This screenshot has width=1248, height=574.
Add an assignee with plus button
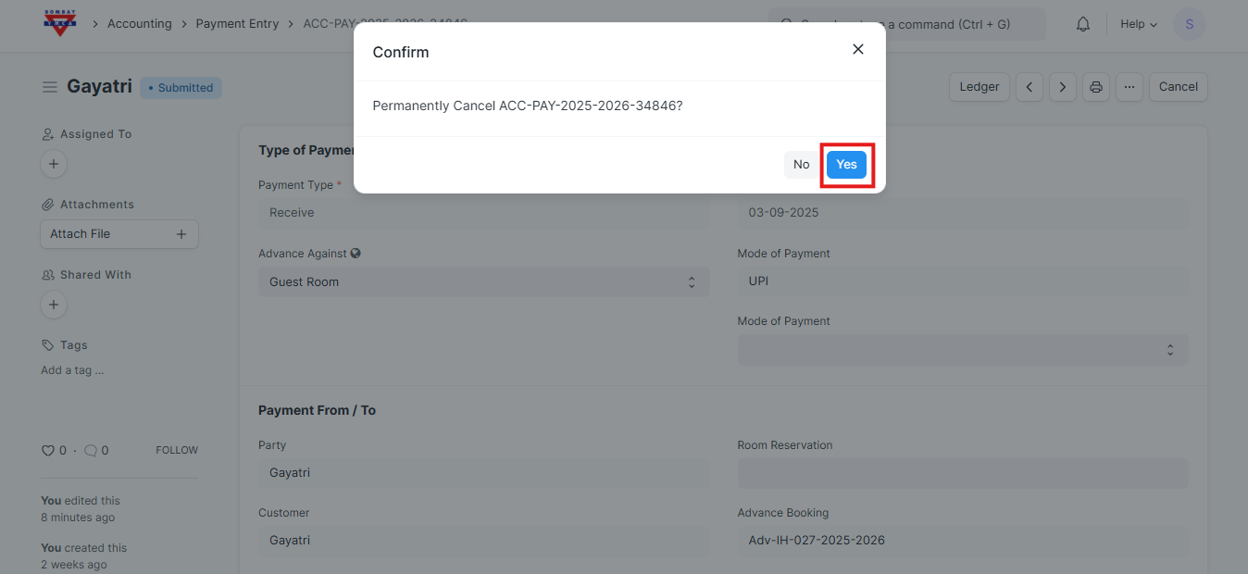[53, 164]
